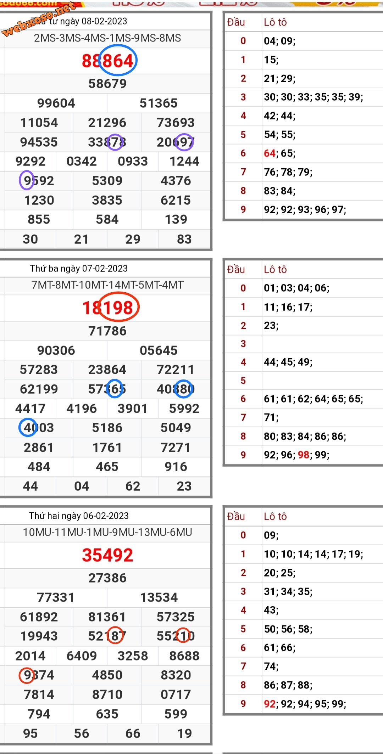Select four-digit result 1244

coord(184,162)
